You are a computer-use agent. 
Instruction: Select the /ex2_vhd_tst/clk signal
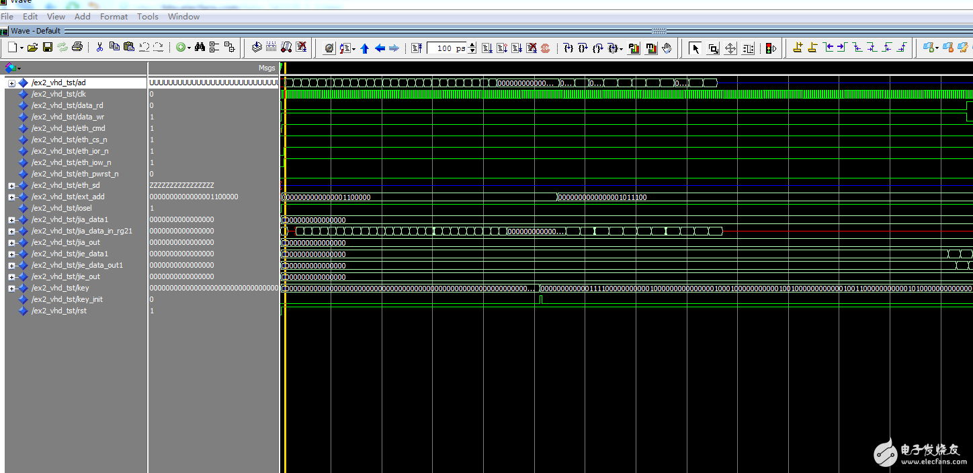pos(58,94)
